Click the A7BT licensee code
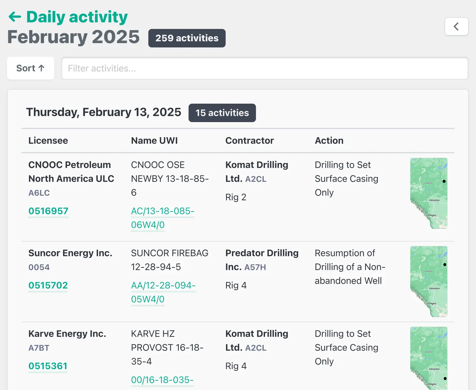 point(39,348)
